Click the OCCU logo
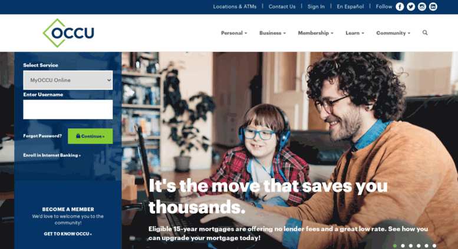This screenshot has height=249, width=458. [68, 33]
